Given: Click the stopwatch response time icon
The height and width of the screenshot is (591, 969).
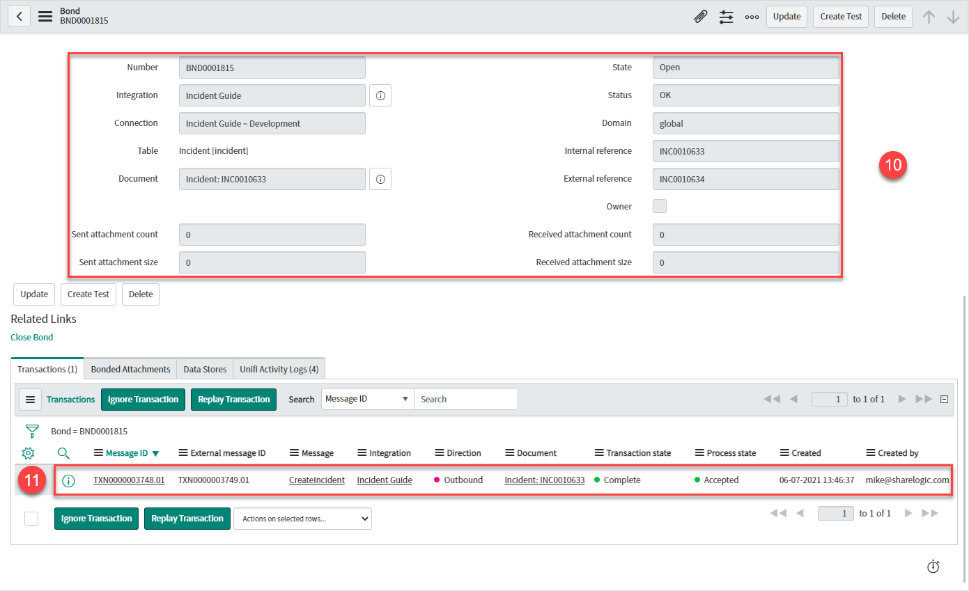Looking at the screenshot, I should point(933,567).
